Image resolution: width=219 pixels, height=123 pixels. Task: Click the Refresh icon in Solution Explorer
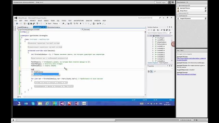click(x=162, y=30)
